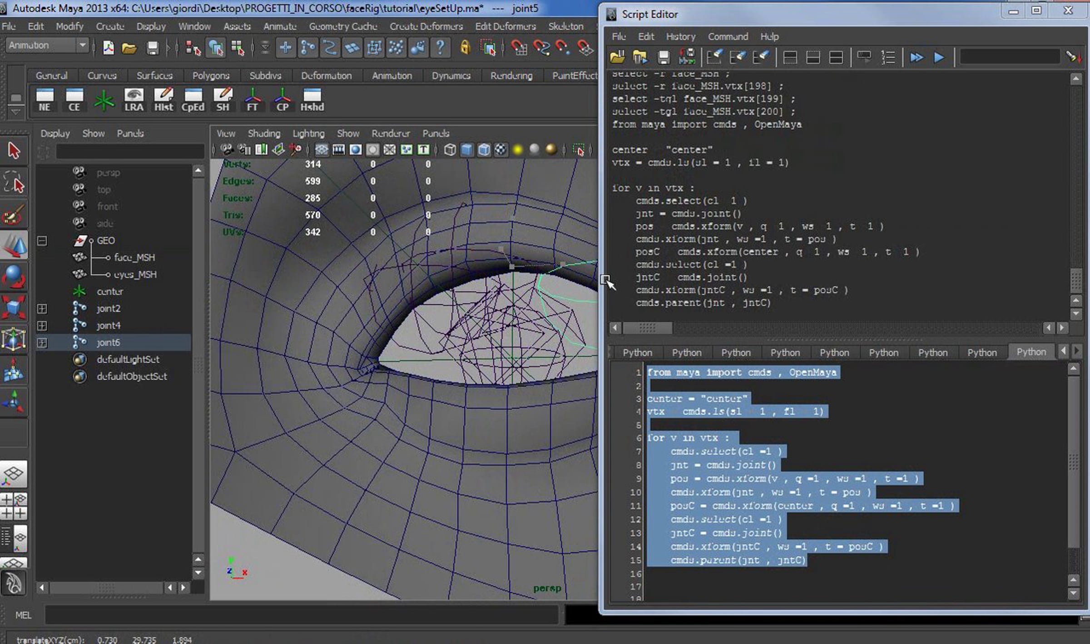Viewport: 1090px width, 644px height.
Task: Toggle line numbers icon in Script Editor
Action: click(887, 57)
